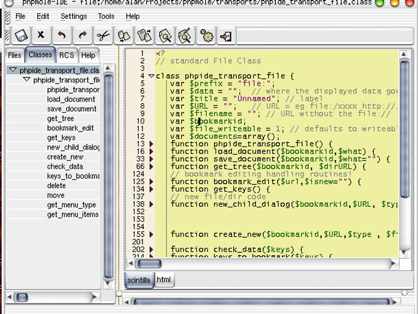Click the class tree horizontal scrollbar thumb
Screen dimensions: 418x314
[x=22, y=297]
